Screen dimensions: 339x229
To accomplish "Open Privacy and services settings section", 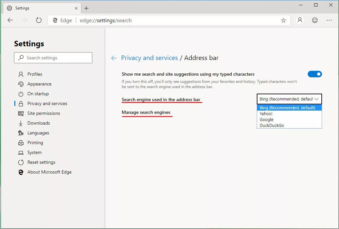I will tap(47, 104).
